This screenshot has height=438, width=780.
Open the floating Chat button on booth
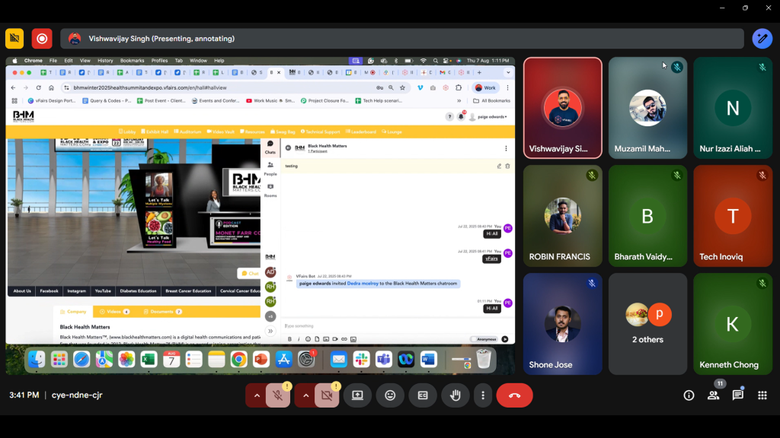tap(250, 273)
